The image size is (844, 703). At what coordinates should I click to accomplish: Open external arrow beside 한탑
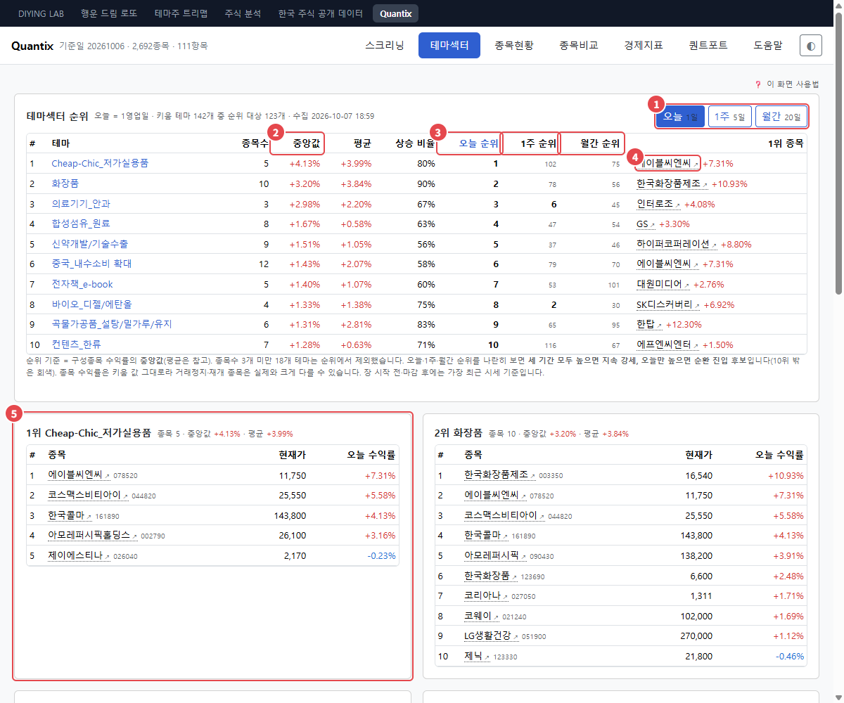pyautogui.click(x=660, y=326)
